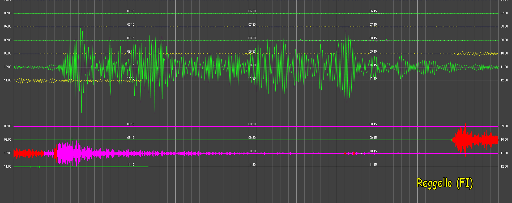The width and height of the screenshot is (512, 203).
Task: Click 10:30 label in upper seismogram
Action: coord(252,65)
